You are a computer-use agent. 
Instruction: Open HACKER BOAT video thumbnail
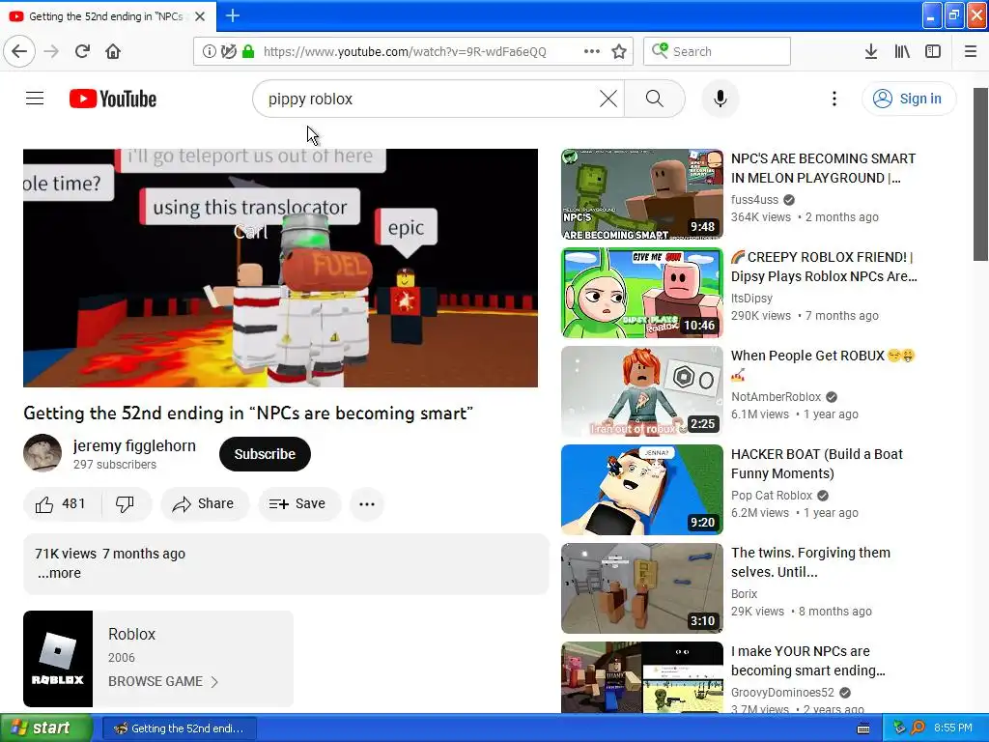(642, 490)
